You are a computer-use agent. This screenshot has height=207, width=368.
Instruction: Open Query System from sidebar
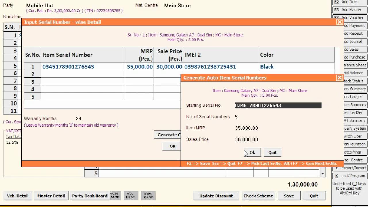click(356, 128)
